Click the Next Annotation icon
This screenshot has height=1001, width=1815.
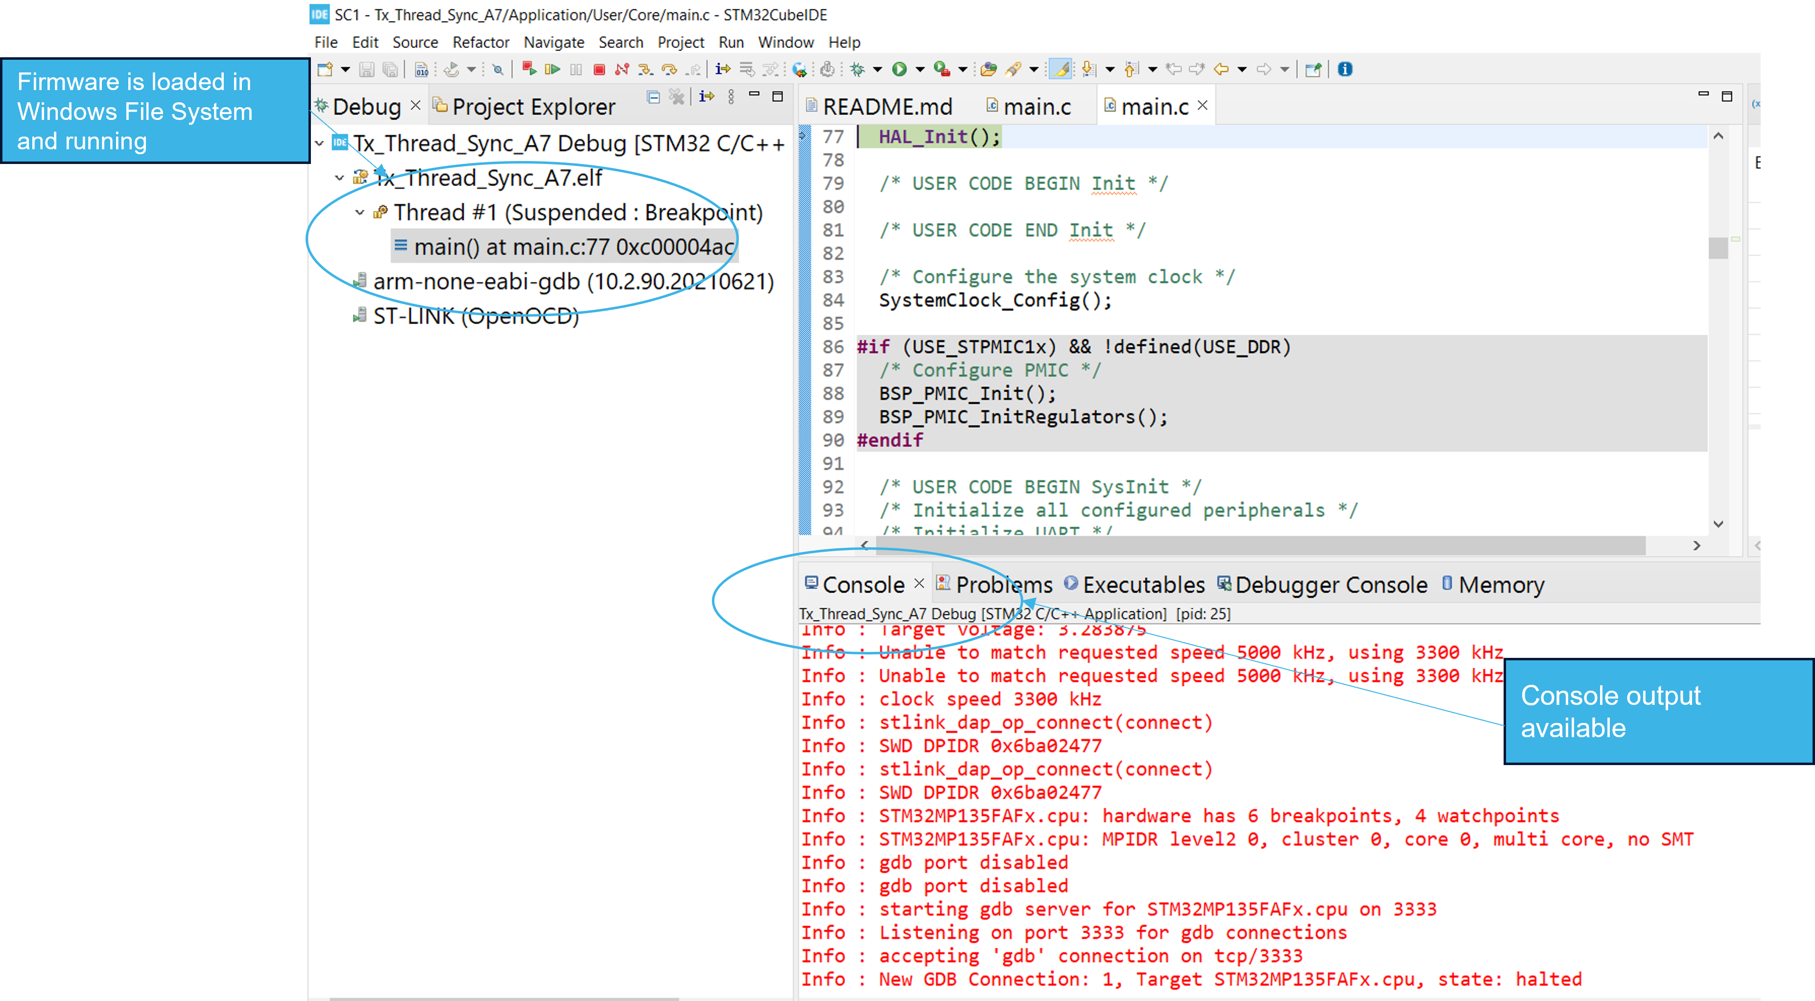click(1088, 69)
